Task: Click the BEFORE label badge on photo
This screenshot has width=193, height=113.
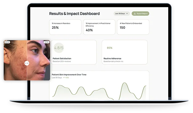Action: pos(7,42)
